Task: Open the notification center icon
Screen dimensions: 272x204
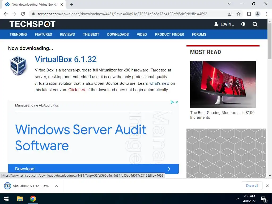Action: pyautogui.click(x=263, y=199)
